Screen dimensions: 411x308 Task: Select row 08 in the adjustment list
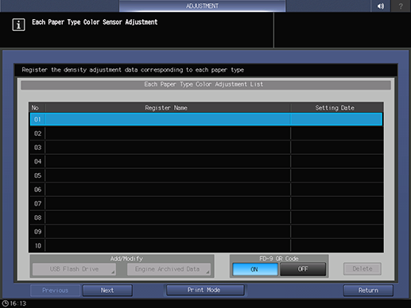pos(206,218)
